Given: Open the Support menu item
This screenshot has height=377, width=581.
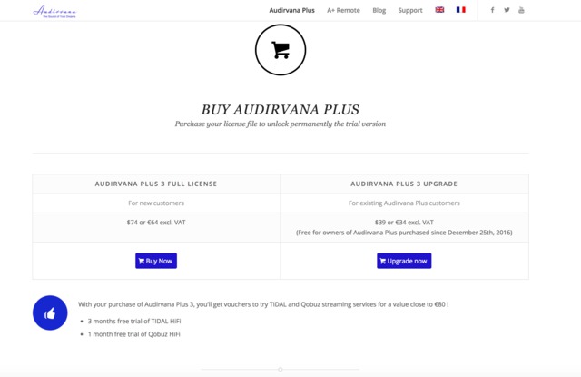Looking at the screenshot, I should pyautogui.click(x=410, y=10).
